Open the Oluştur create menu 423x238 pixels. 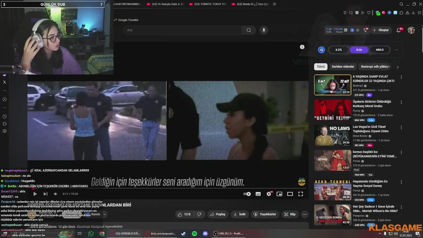(x=380, y=30)
